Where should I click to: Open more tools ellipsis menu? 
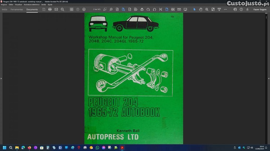[x=226, y=9]
